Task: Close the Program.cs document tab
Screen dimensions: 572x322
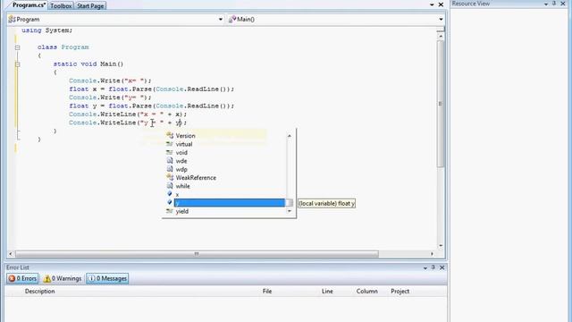Action: (441, 4)
